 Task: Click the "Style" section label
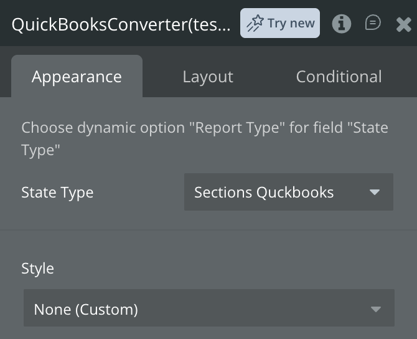(37, 269)
